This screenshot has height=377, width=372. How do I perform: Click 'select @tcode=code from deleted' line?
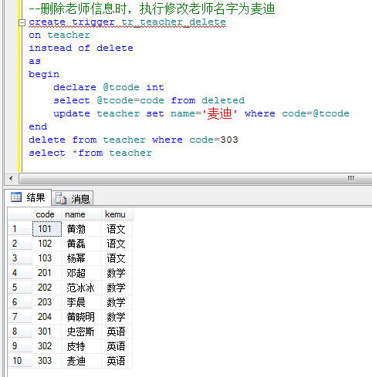149,100
